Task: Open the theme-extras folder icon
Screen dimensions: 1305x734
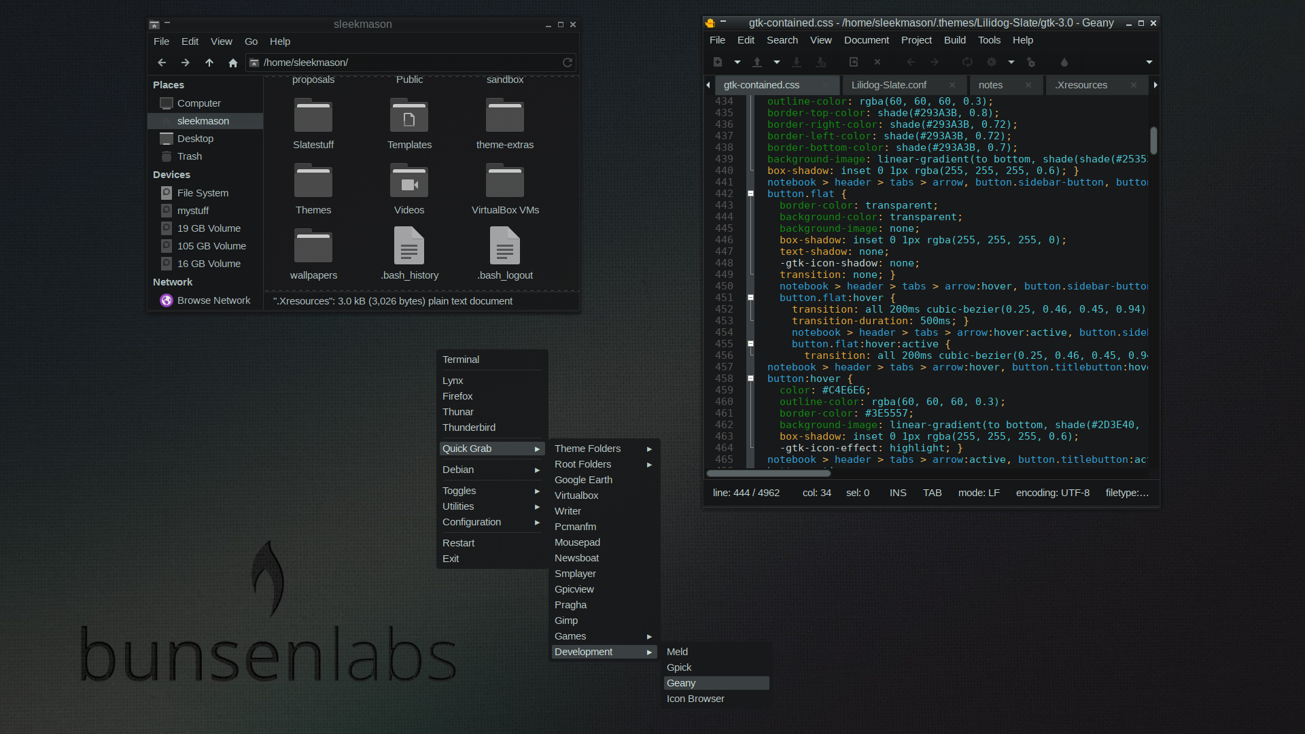Action: (x=505, y=116)
